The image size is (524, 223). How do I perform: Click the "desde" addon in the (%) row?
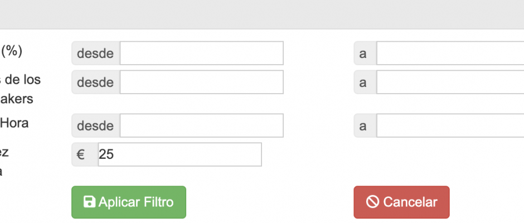click(x=95, y=54)
